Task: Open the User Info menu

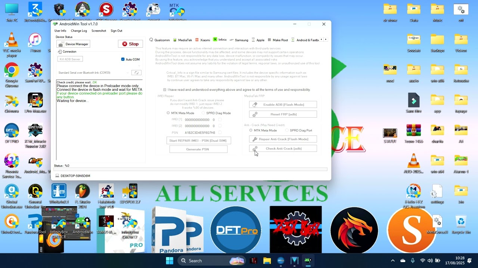Action: [60, 31]
